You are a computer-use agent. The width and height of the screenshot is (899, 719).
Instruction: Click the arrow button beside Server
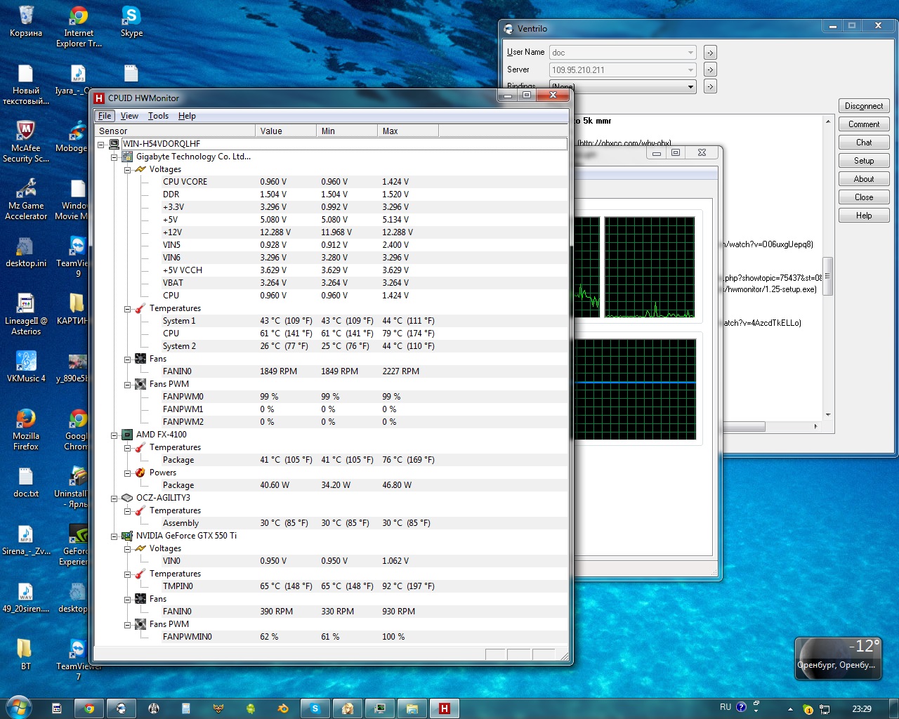coord(710,70)
